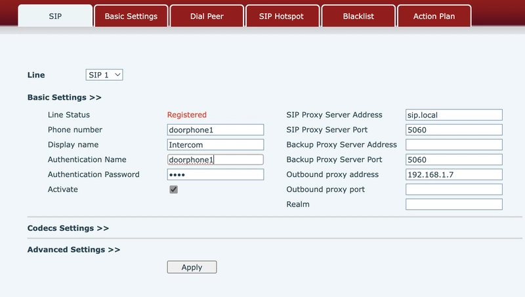The image size is (525, 297).
Task: Click the Display name input field
Action: click(x=215, y=145)
